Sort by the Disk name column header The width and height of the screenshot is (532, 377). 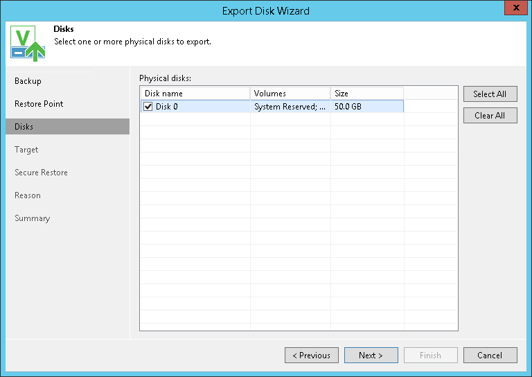(x=195, y=94)
